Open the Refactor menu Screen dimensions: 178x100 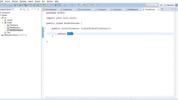click(15, 1)
